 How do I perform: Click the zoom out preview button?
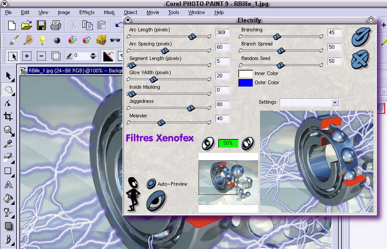pyautogui.click(x=208, y=143)
